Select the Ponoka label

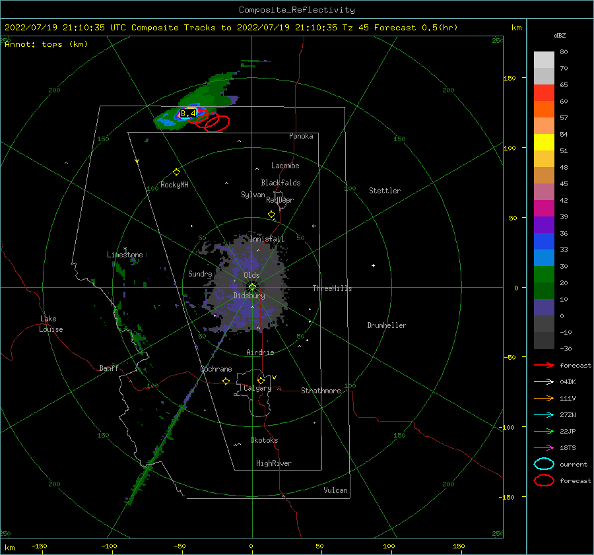(x=301, y=136)
